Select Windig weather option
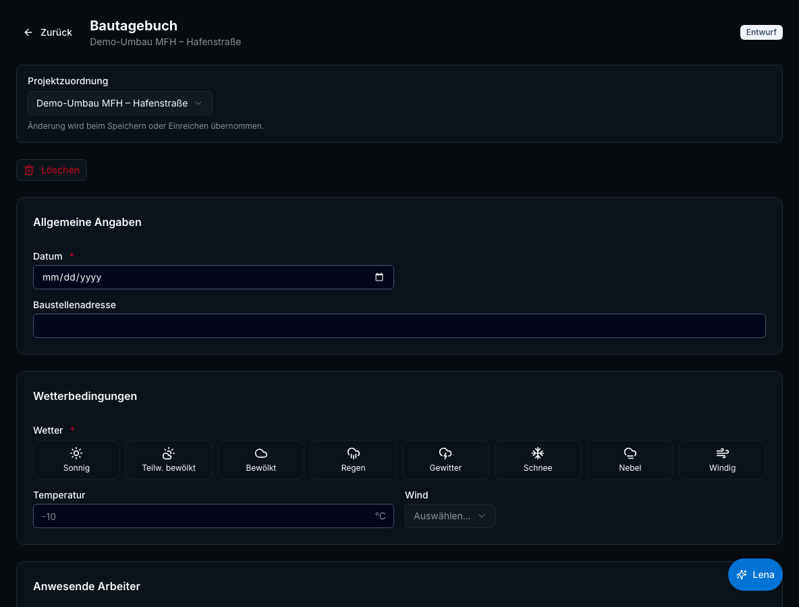Screen dimensions: 799x607 722,460
